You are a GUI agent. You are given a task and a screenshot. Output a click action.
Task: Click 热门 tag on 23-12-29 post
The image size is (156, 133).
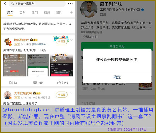point(17,97)
